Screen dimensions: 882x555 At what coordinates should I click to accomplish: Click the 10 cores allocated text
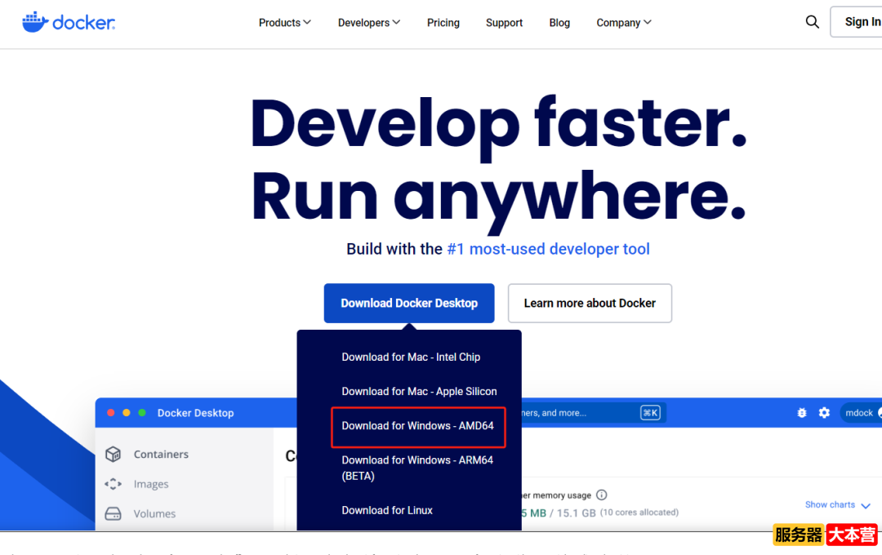[x=639, y=513]
